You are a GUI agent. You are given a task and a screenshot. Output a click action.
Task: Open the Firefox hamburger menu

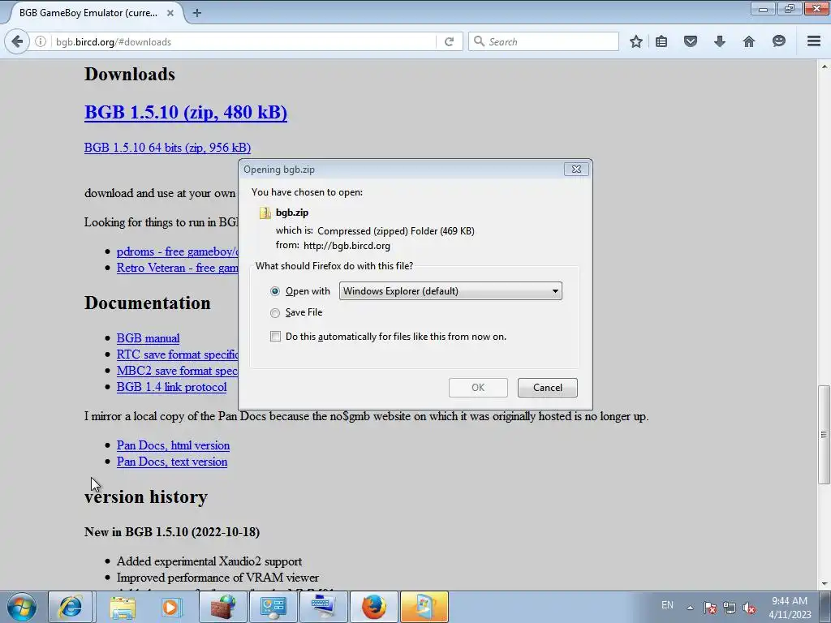[814, 41]
